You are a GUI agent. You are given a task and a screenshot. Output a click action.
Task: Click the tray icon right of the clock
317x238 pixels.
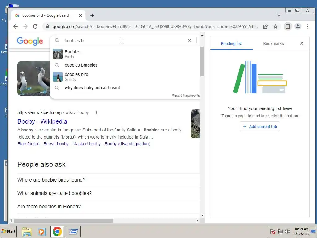point(313,231)
